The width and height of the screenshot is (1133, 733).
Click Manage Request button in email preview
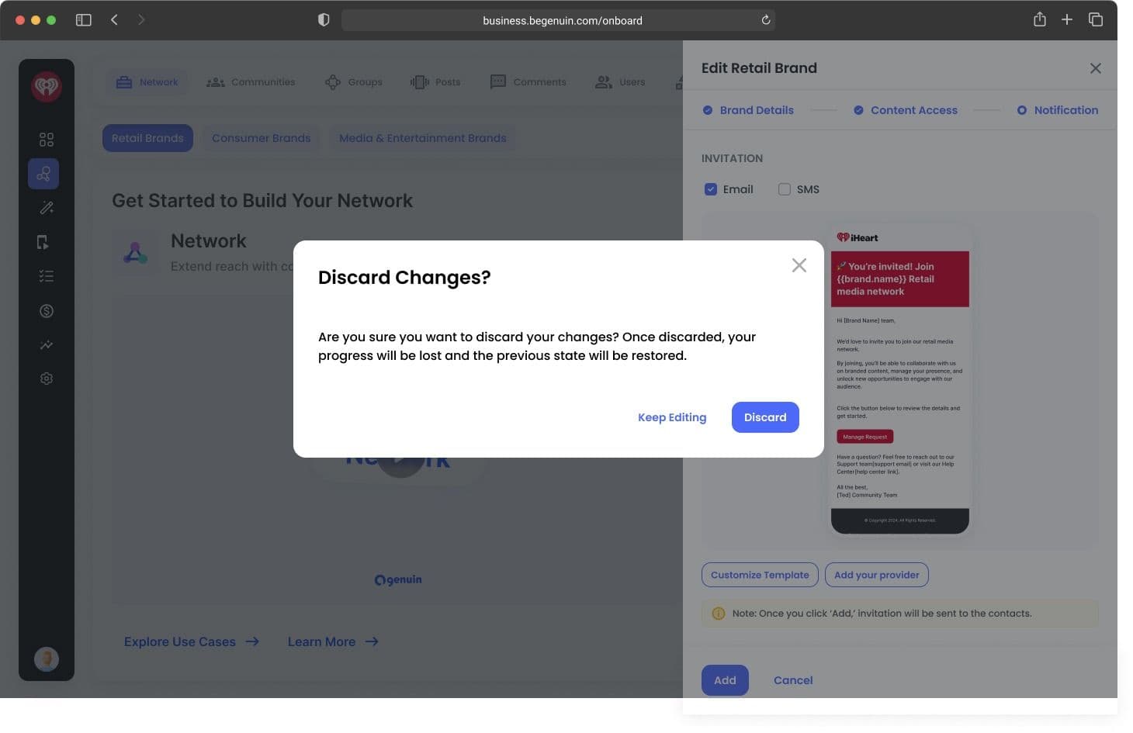864,437
